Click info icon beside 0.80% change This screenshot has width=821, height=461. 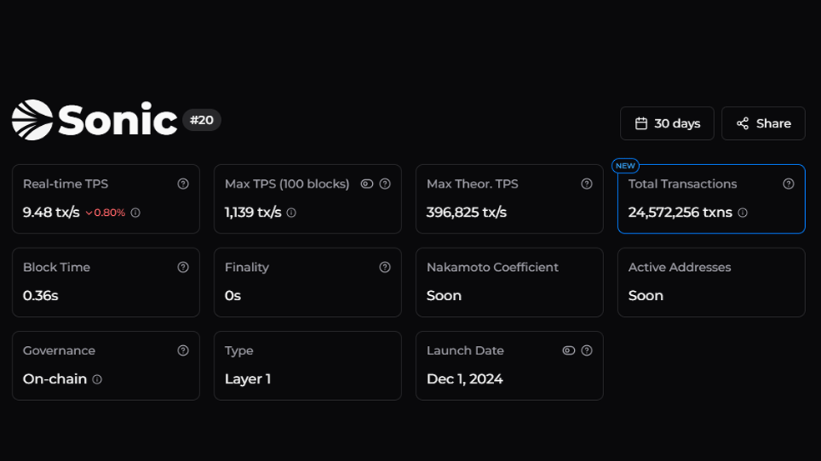coord(136,213)
